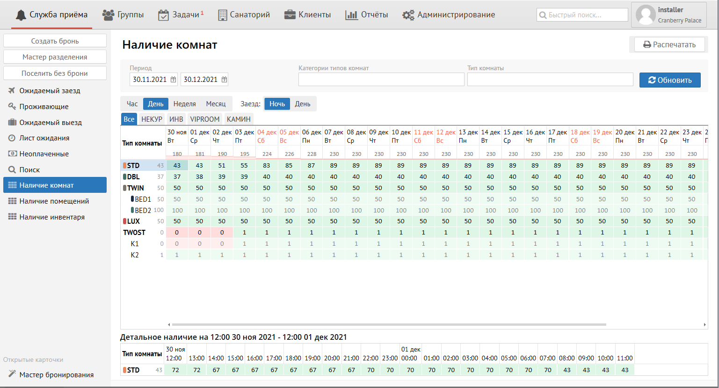The height and width of the screenshot is (388, 719).
Task: Click the airplane icon for Ожидаемый заезд
Action: click(12, 91)
